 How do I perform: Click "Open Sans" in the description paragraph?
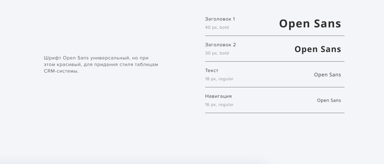coord(76,58)
